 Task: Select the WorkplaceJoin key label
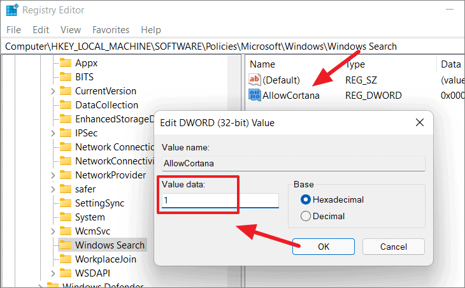(106, 259)
